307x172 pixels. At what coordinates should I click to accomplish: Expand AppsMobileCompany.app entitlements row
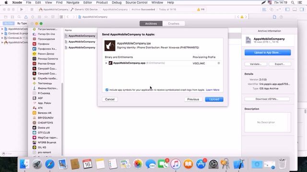[x=106, y=63]
